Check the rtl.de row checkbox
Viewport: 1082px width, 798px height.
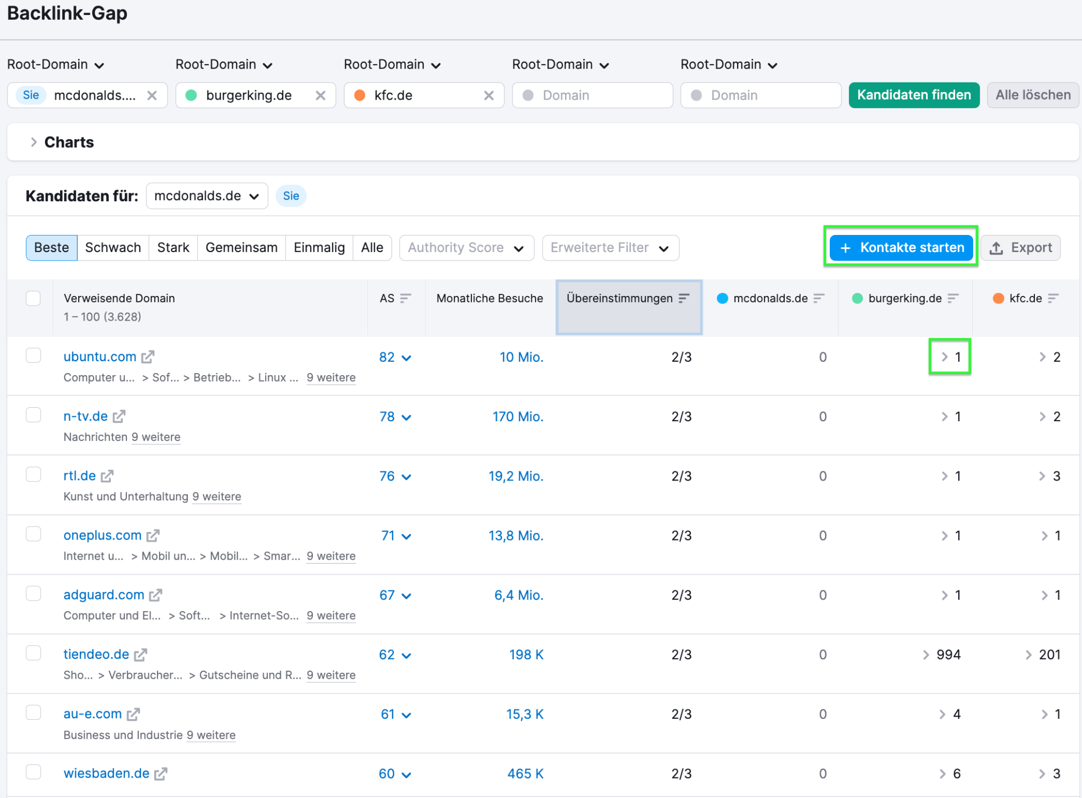click(33, 474)
